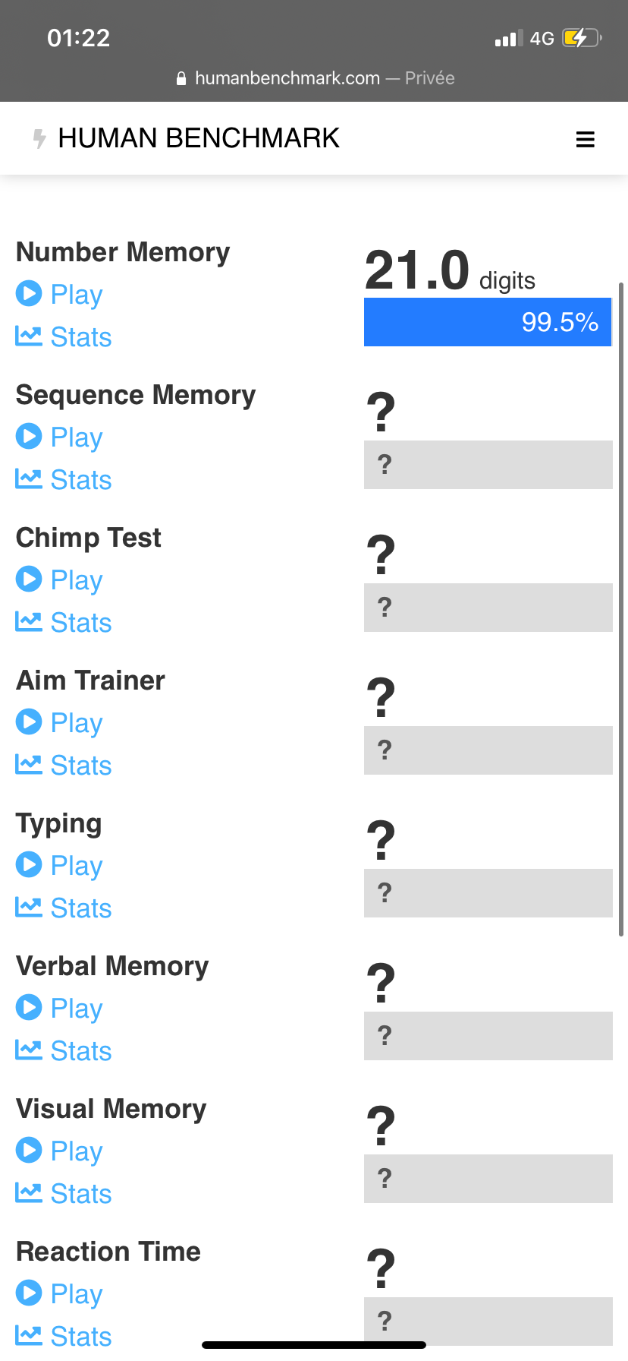Click the play icon under Chimp Test
Image resolution: width=628 pixels, height=1361 pixels.
pyautogui.click(x=29, y=579)
